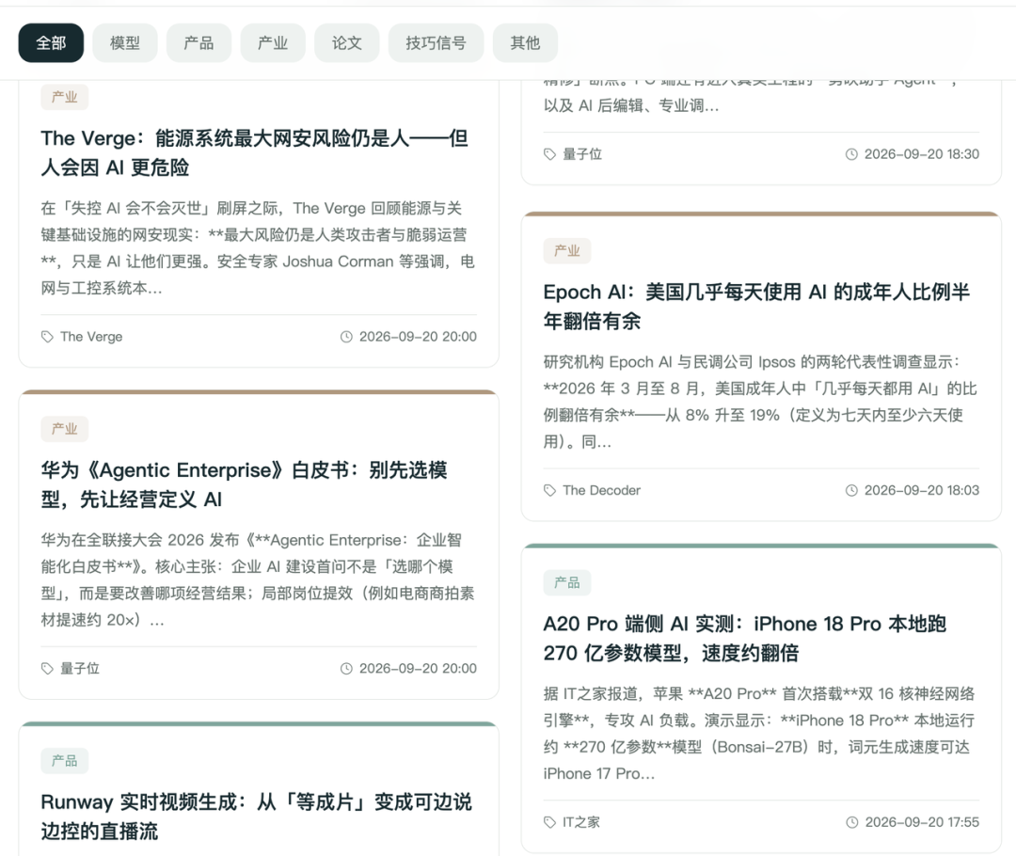
Task: Open 华为 Agentic Enterprise 白皮书 article title
Action: (245, 484)
